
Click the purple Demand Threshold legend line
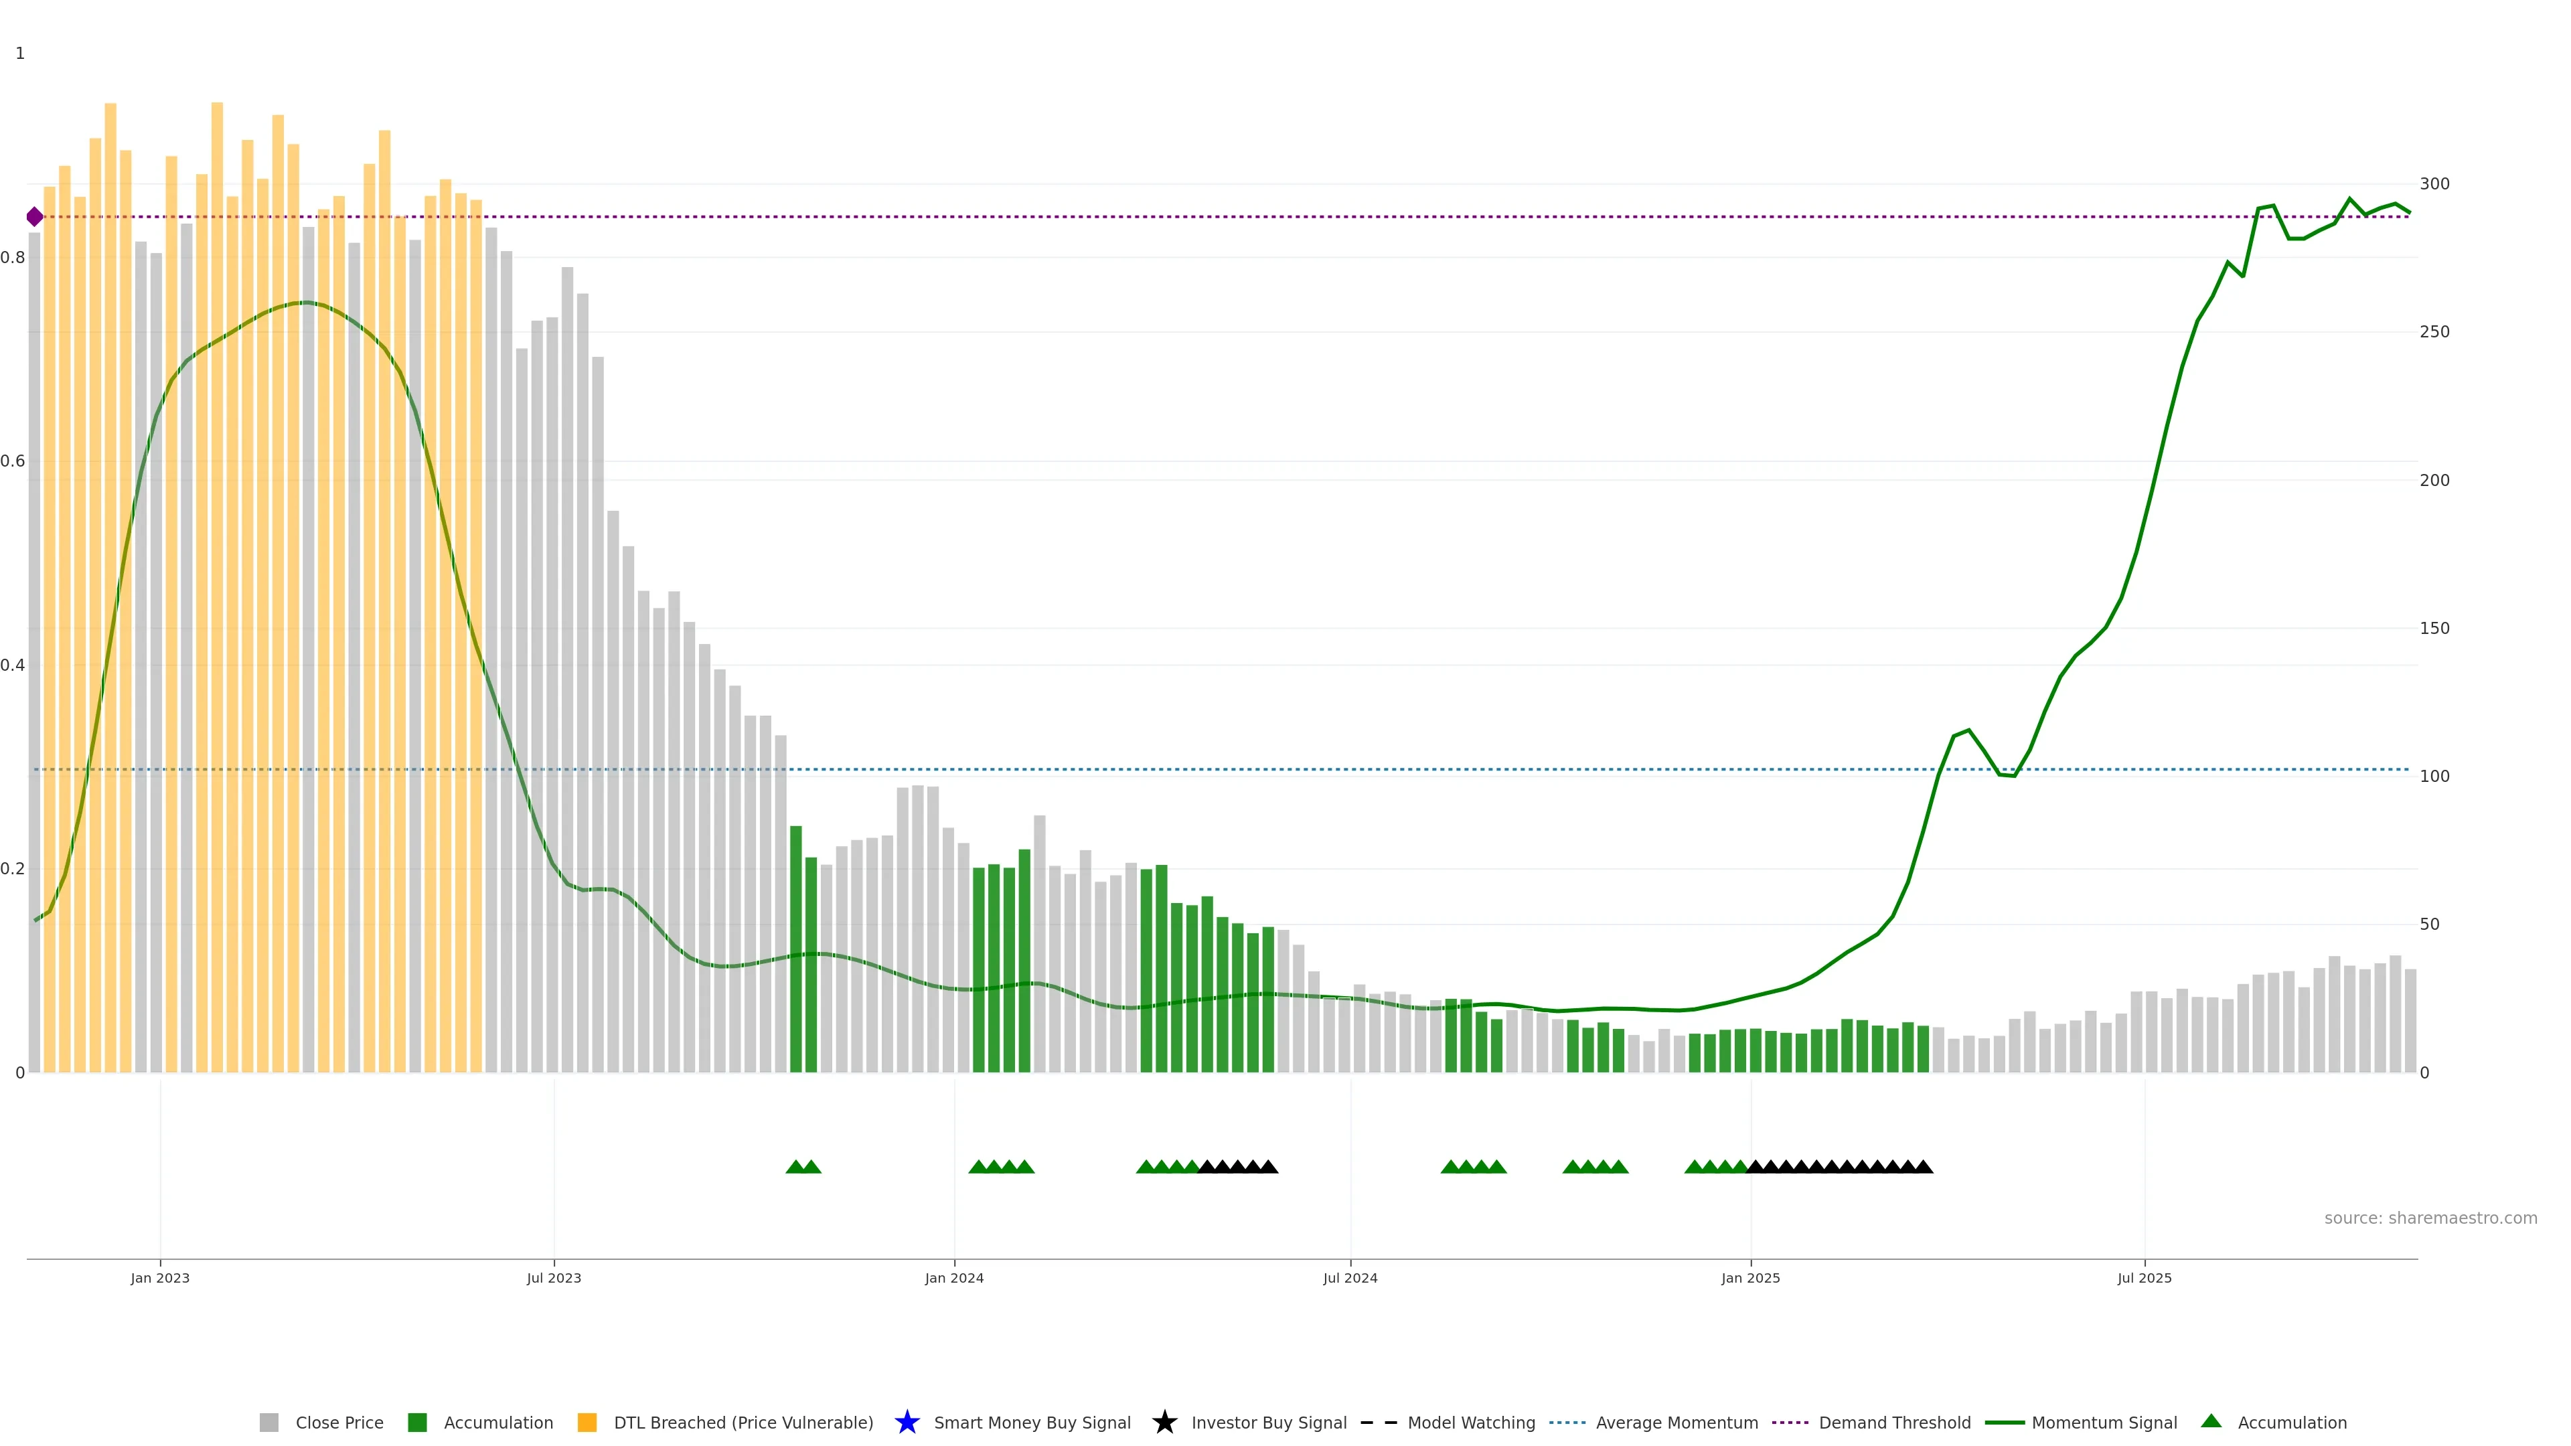click(x=1790, y=1422)
